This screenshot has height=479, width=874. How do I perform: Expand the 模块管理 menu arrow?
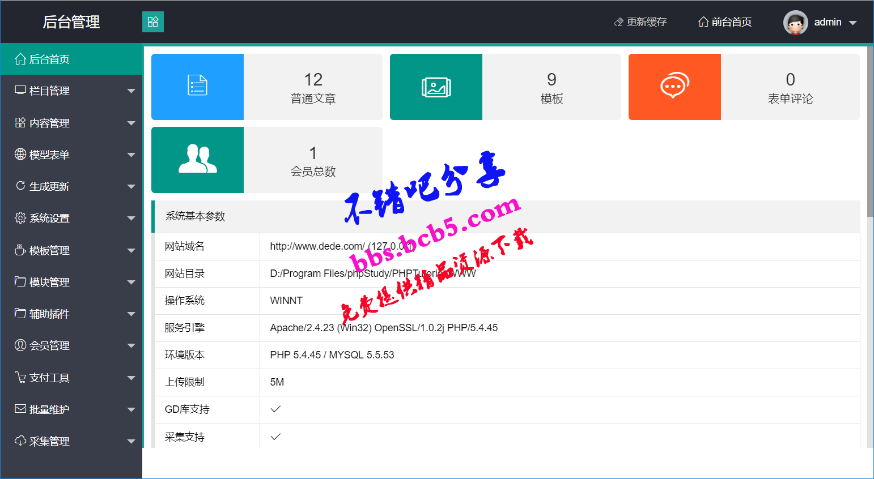tap(131, 283)
